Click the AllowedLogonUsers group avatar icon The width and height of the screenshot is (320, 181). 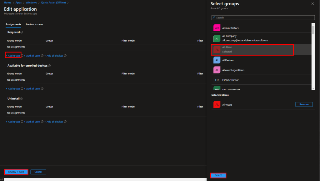(x=217, y=70)
